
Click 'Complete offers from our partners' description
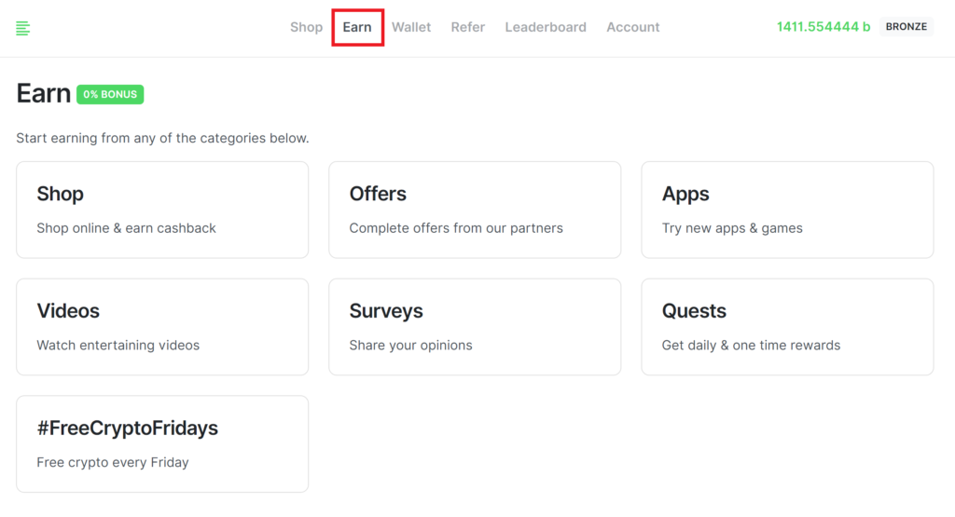point(456,228)
